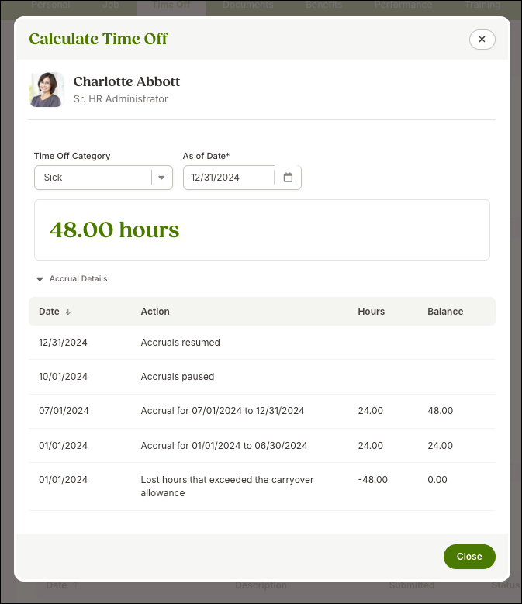Click the Description column header behind dialog
Image resolution: width=522 pixels, height=604 pixels.
[x=261, y=585]
